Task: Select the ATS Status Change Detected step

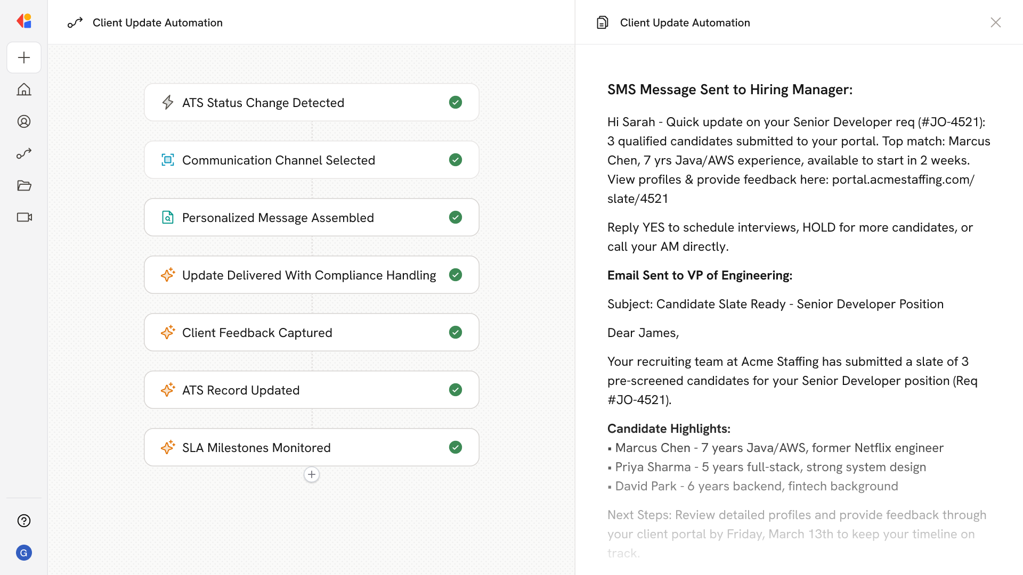Action: tap(311, 102)
